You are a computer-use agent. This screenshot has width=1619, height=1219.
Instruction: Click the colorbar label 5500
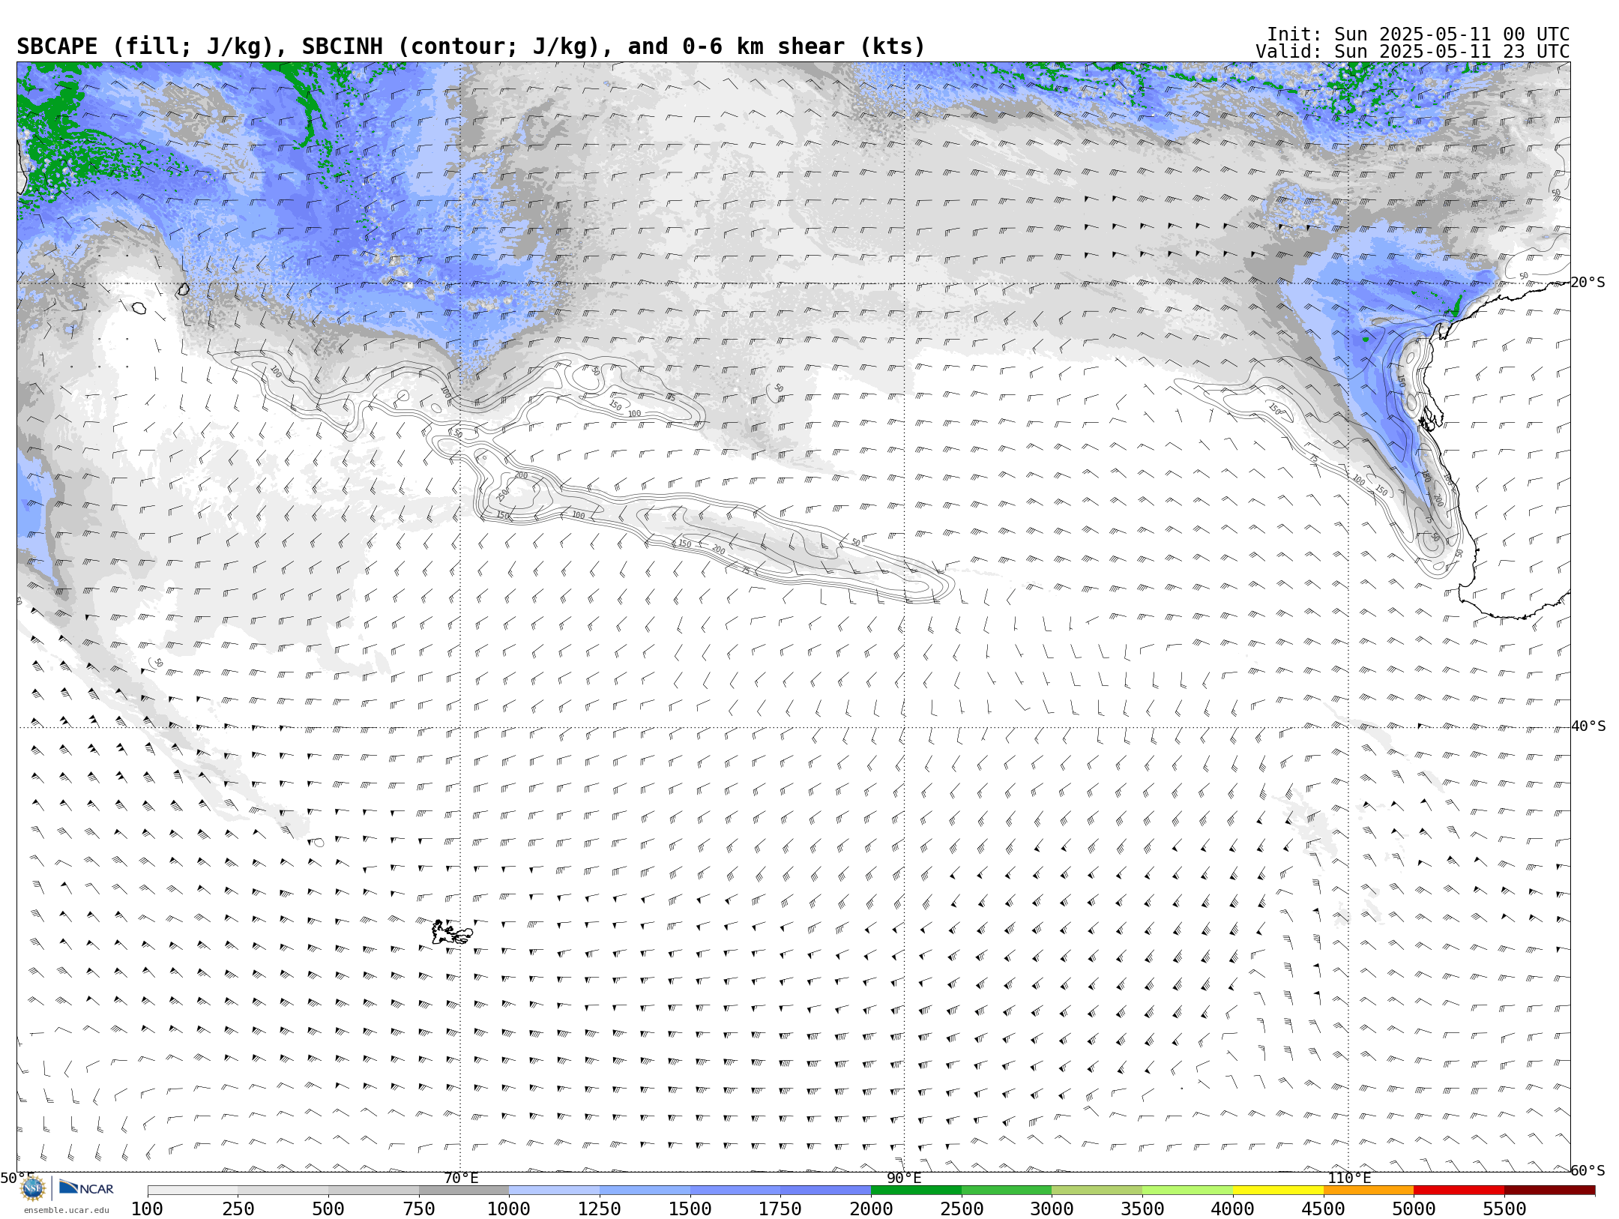click(1504, 1209)
